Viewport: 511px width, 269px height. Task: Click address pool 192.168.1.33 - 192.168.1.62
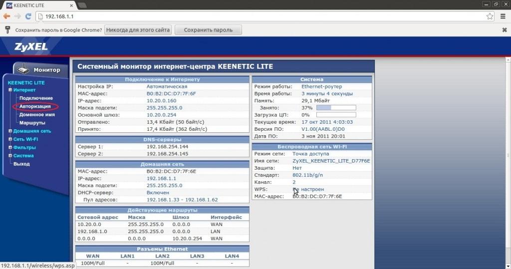click(x=182, y=200)
